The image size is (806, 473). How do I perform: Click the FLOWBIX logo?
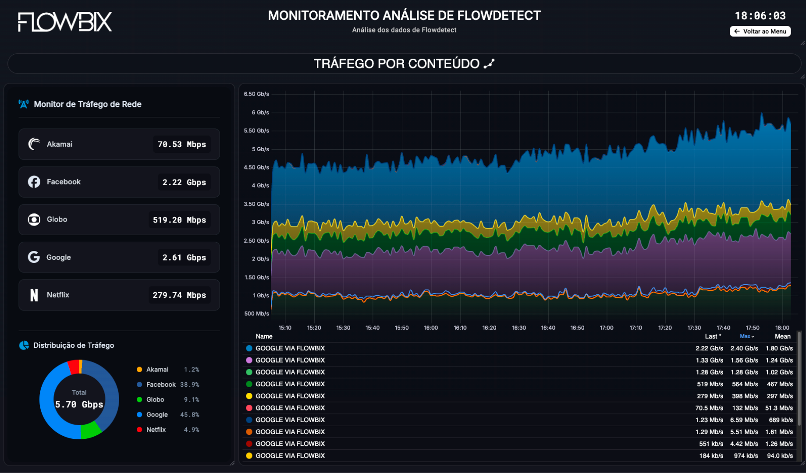pyautogui.click(x=64, y=22)
